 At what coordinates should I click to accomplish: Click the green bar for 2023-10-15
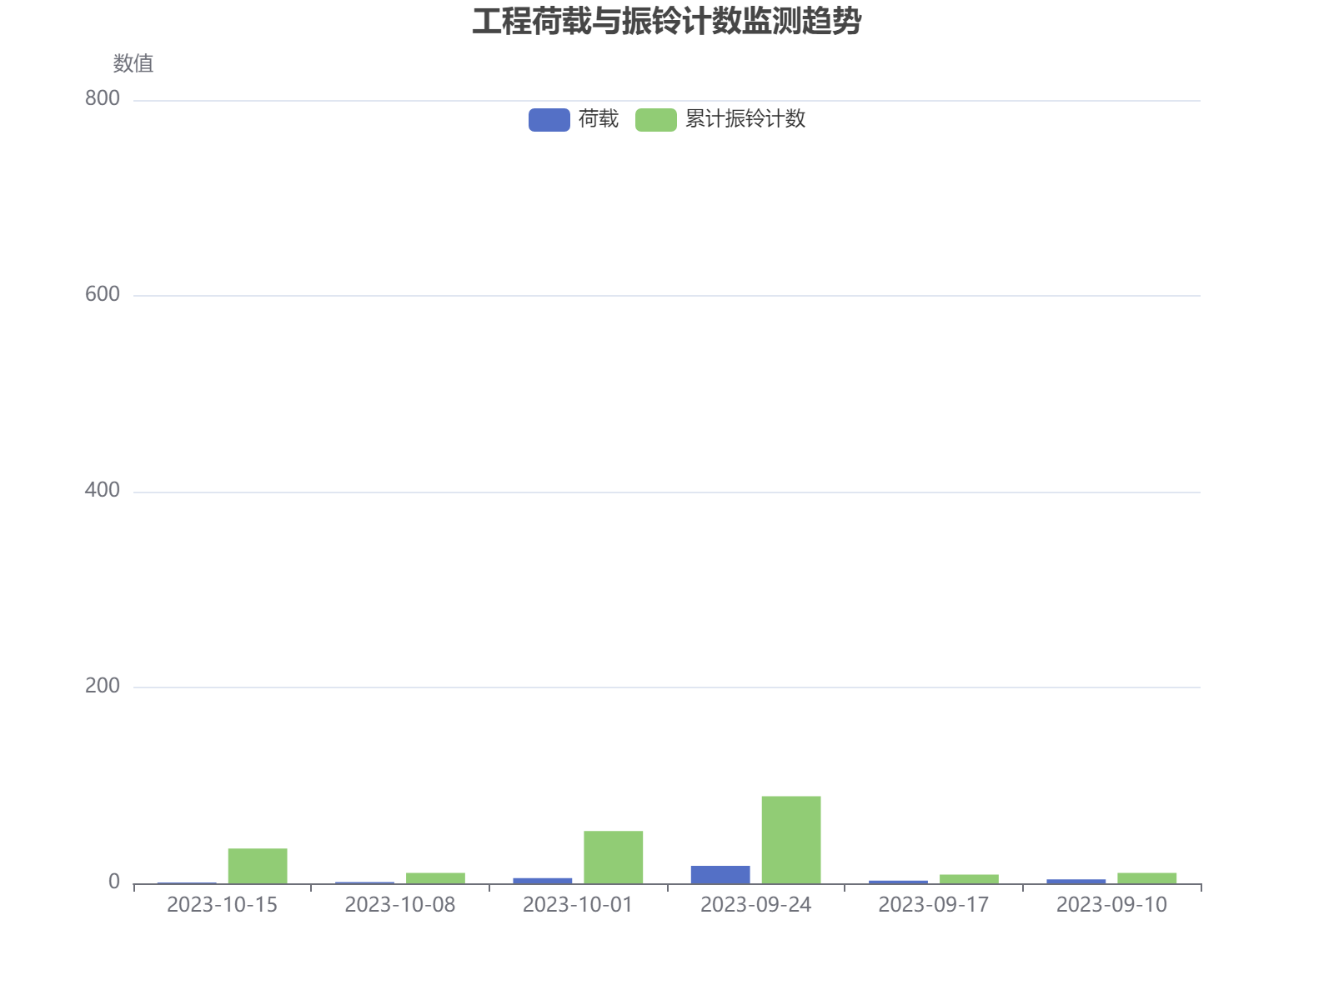coord(258,866)
